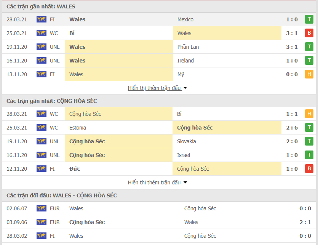This screenshot has width=318, height=245.
Task: Click the flag icon in the Wales vs Ireland row
Action: [41, 61]
